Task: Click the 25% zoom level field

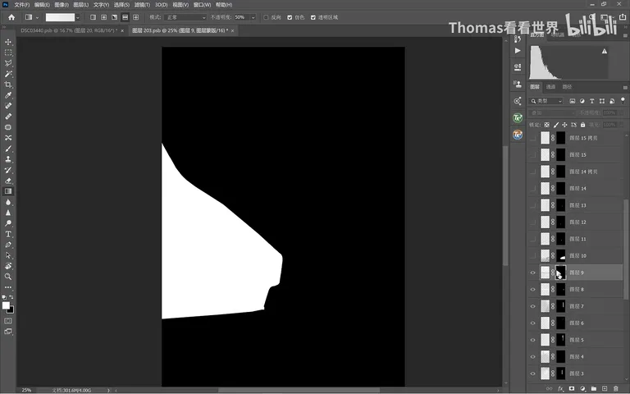Action: click(27, 390)
